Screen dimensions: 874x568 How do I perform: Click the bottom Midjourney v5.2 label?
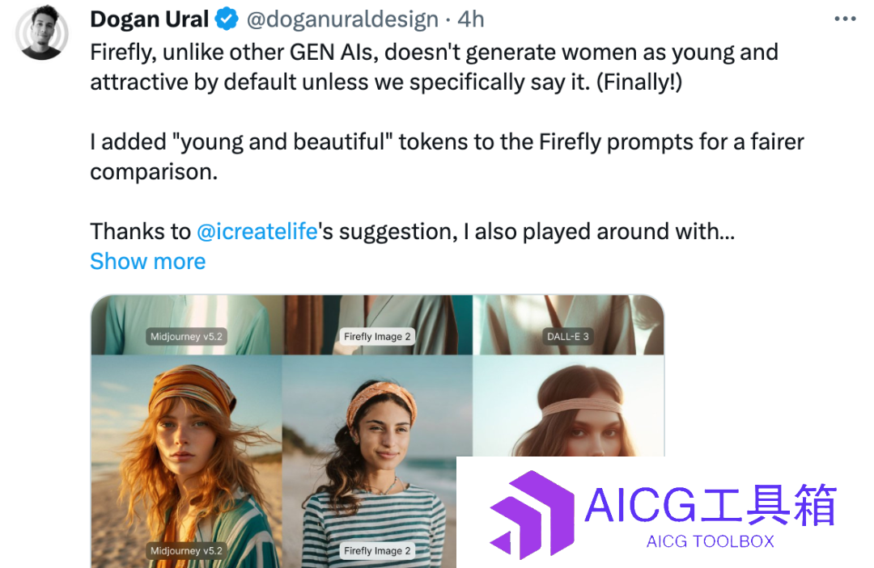click(186, 551)
